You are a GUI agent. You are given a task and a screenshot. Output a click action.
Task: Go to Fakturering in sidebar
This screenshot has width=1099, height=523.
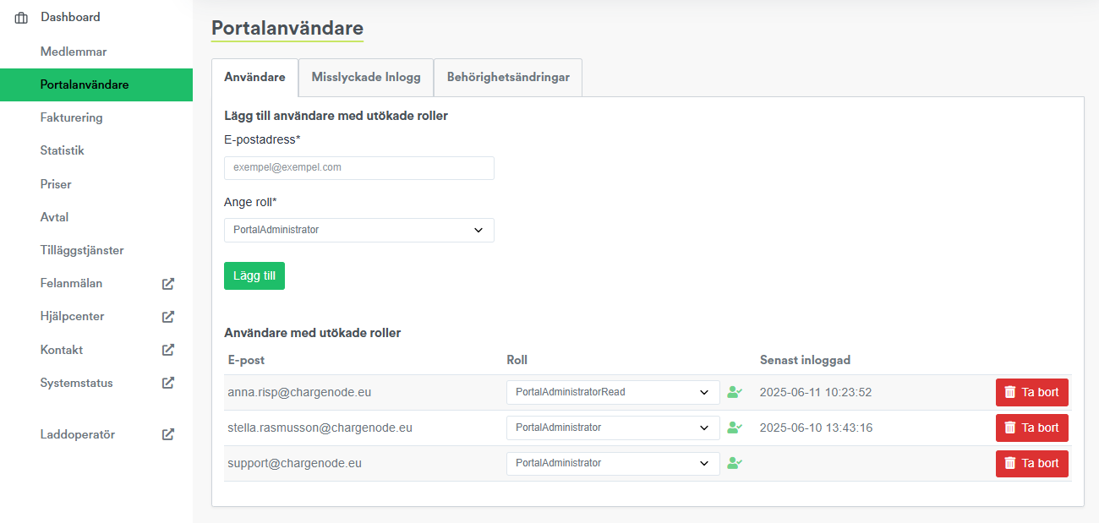(x=71, y=117)
